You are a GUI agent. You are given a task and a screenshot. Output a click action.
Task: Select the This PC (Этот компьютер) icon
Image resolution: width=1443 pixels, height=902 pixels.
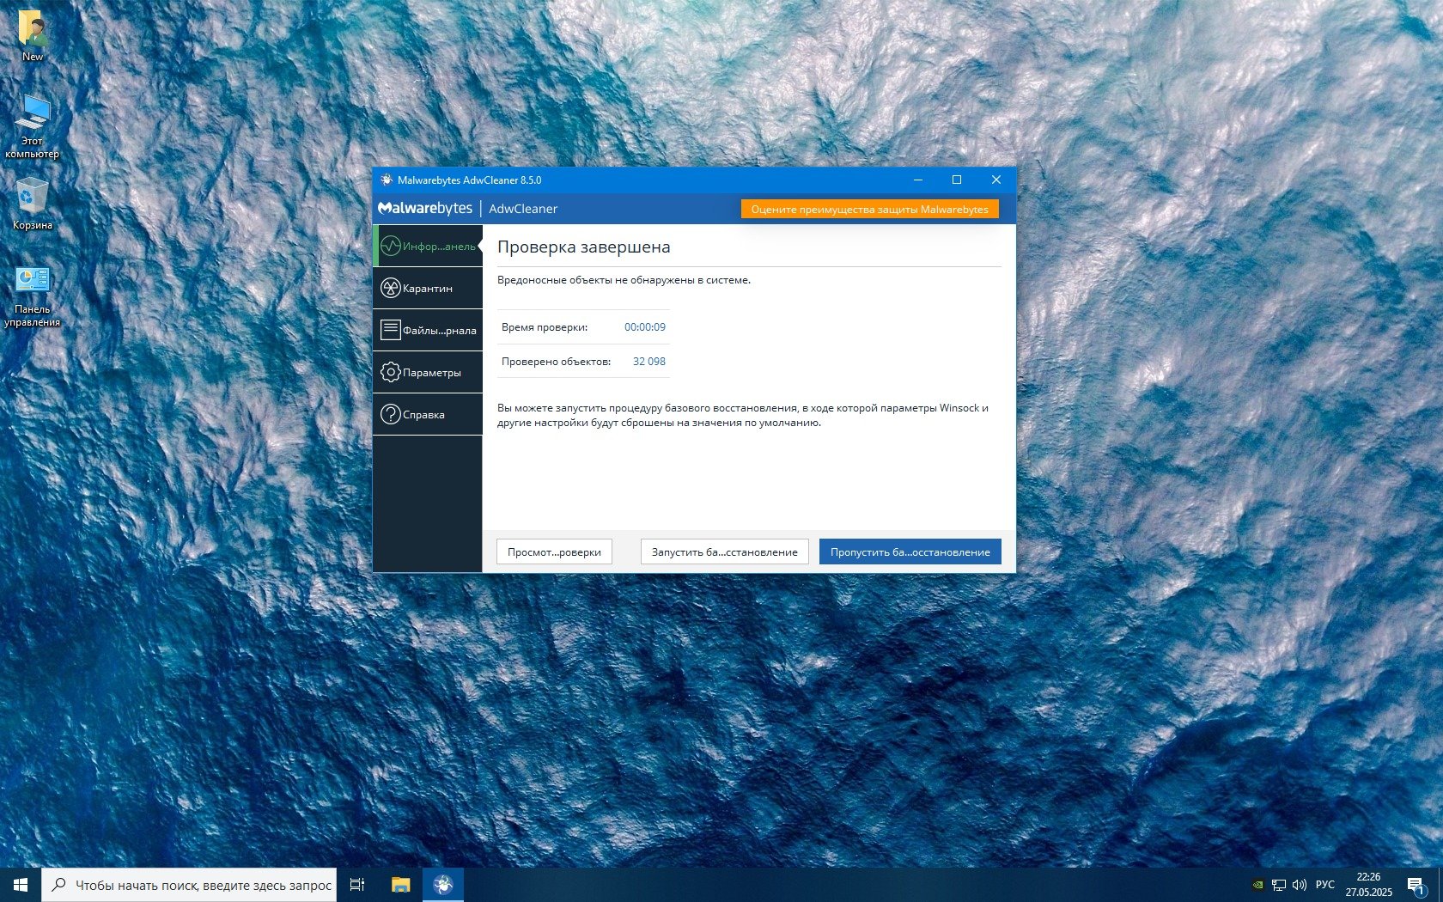32,125
